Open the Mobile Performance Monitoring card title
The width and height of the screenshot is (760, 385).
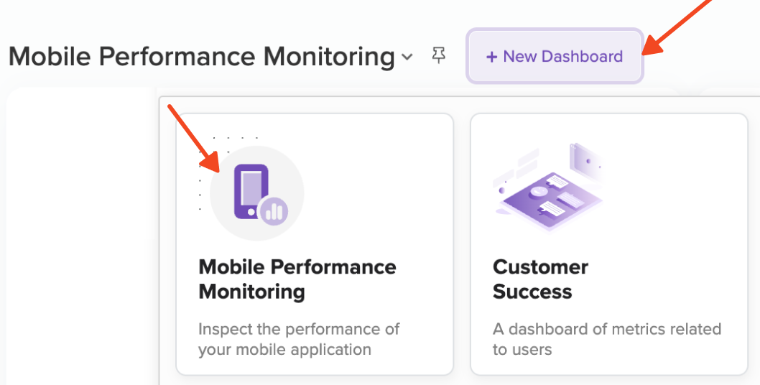297,279
